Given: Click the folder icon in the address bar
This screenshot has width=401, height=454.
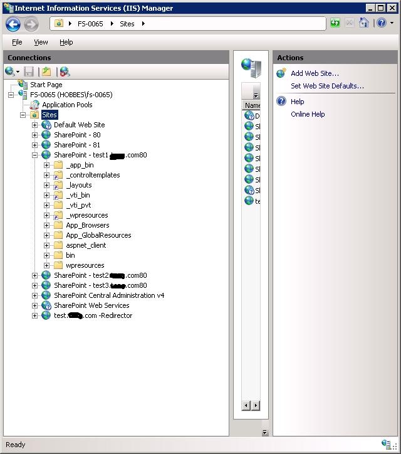Looking at the screenshot, I should tap(59, 23).
